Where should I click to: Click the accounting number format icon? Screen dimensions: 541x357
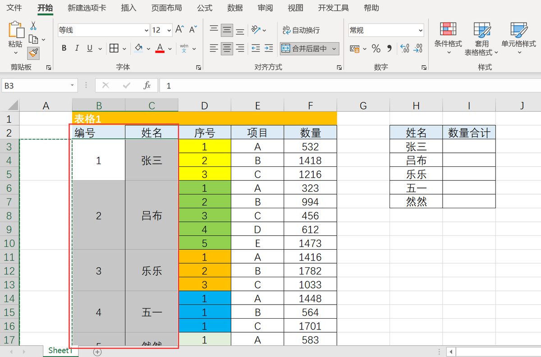pos(355,49)
